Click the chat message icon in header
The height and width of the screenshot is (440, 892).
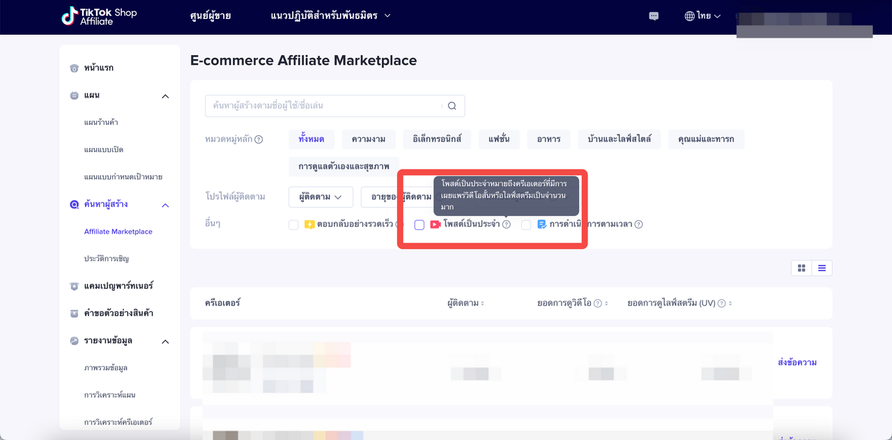pyautogui.click(x=654, y=16)
